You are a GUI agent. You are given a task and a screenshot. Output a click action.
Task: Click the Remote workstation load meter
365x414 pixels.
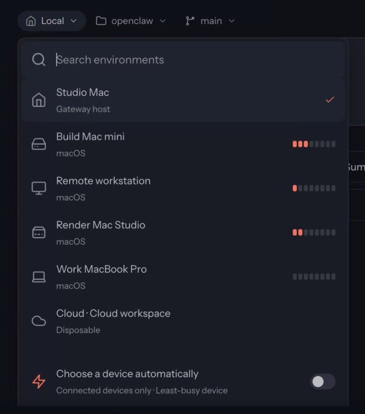314,188
